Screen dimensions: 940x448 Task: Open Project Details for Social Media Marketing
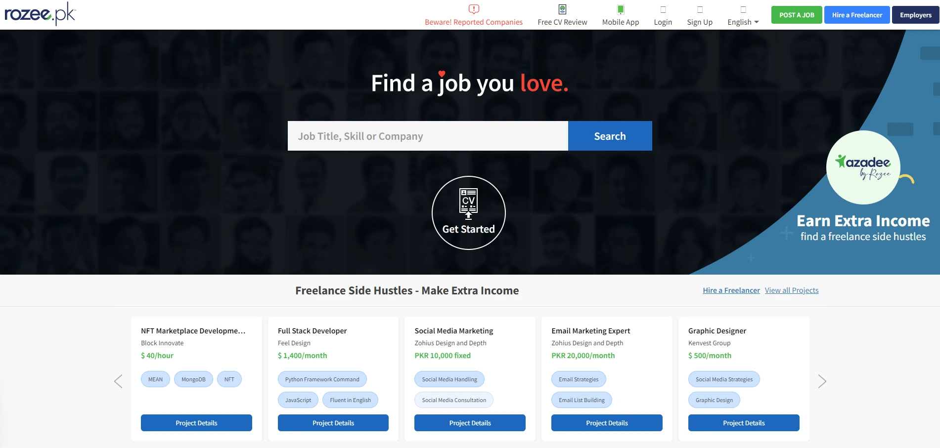click(470, 423)
